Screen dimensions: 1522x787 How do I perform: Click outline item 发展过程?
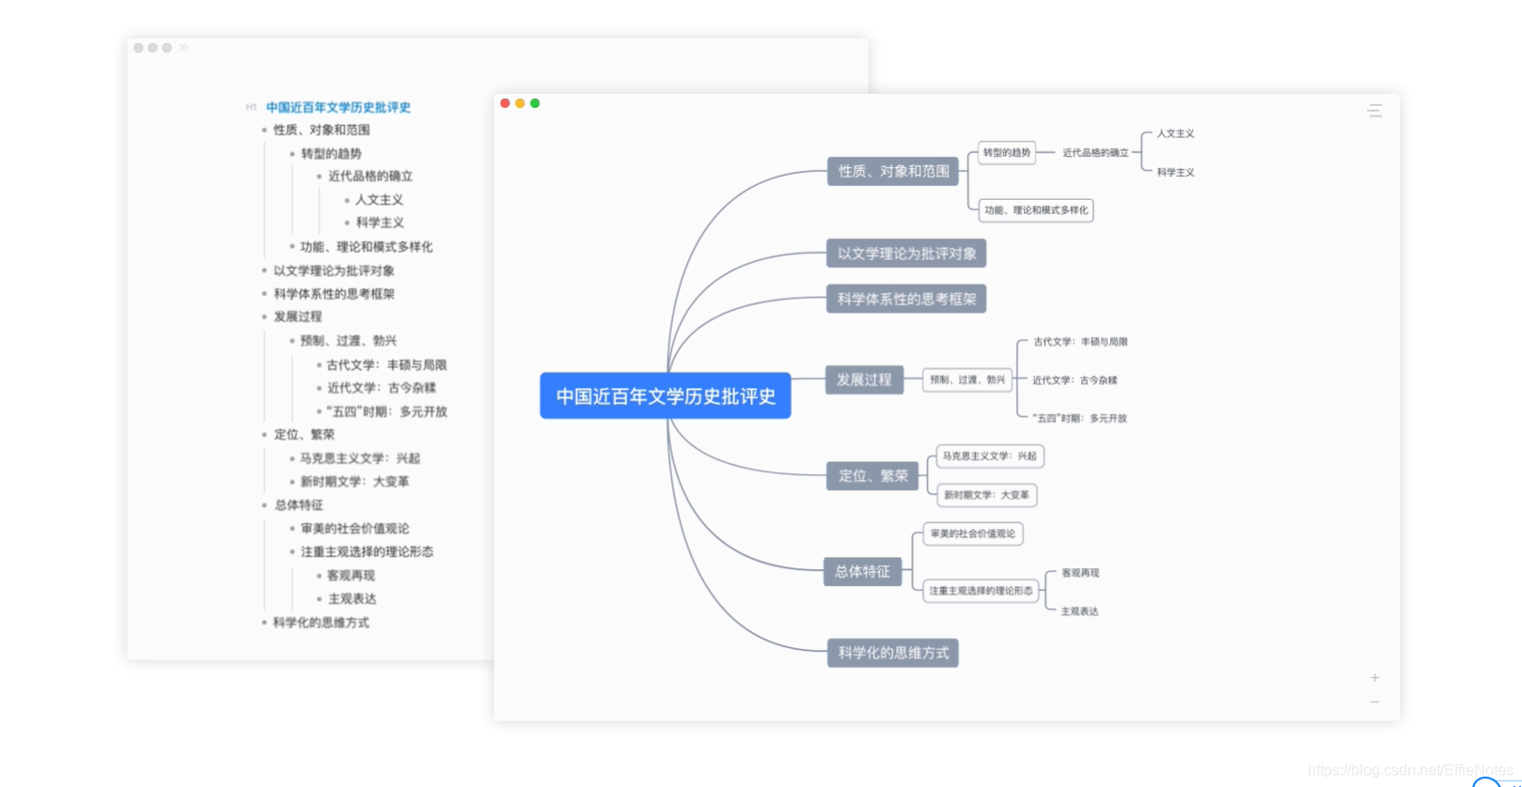[298, 316]
